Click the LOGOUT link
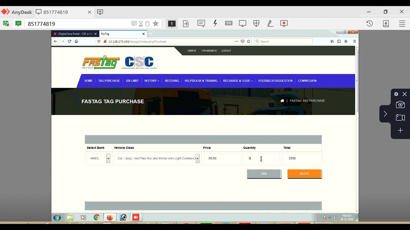 [226, 51]
